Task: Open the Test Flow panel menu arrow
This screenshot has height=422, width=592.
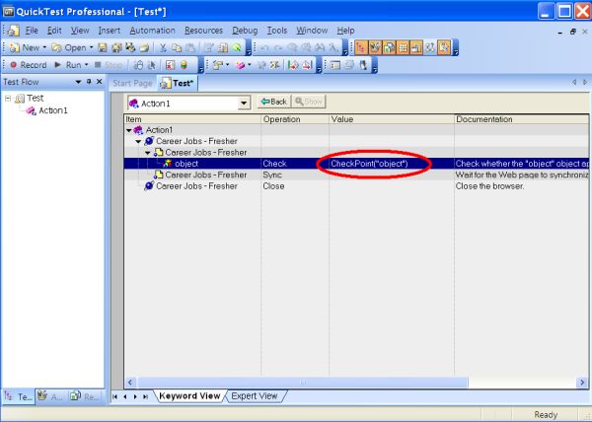Action: tap(78, 82)
